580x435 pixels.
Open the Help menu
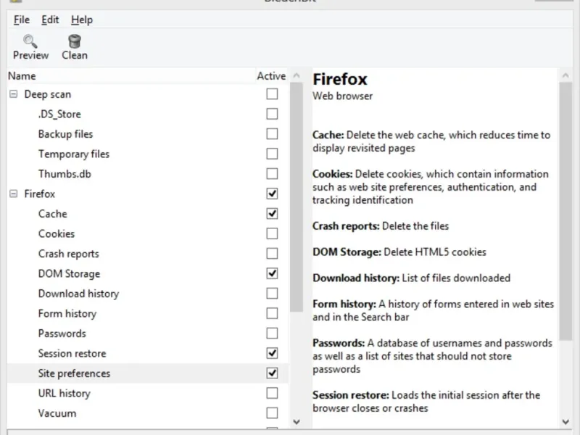tap(82, 20)
